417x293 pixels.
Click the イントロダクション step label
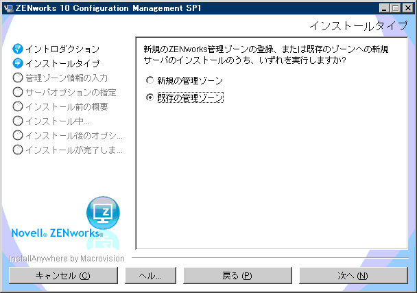[x=62, y=49]
